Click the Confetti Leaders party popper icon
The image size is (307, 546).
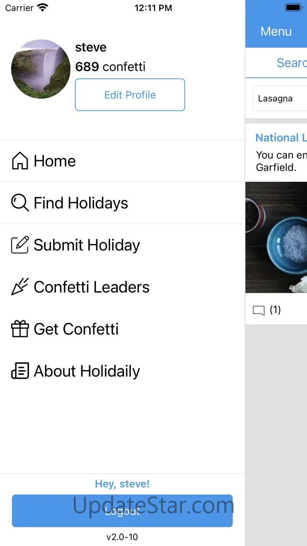pos(20,287)
